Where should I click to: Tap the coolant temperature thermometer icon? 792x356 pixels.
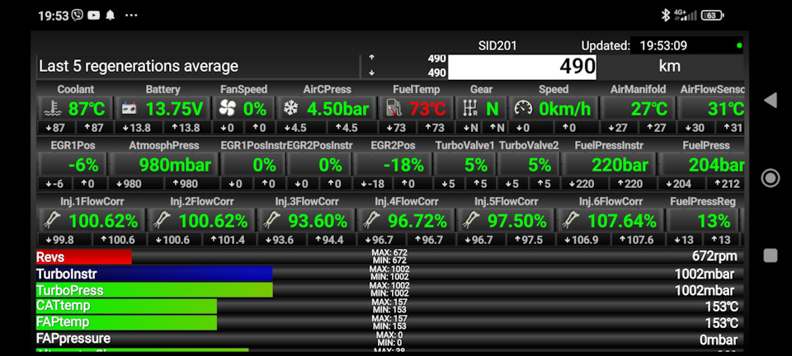[52, 109]
